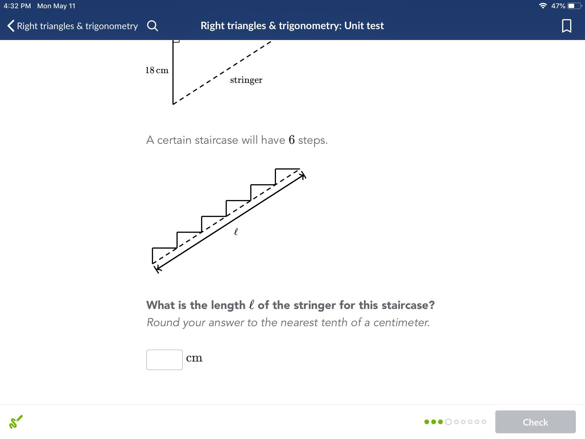Focus the answer input box in cm
Screen dimensions: 585x439
click(164, 360)
